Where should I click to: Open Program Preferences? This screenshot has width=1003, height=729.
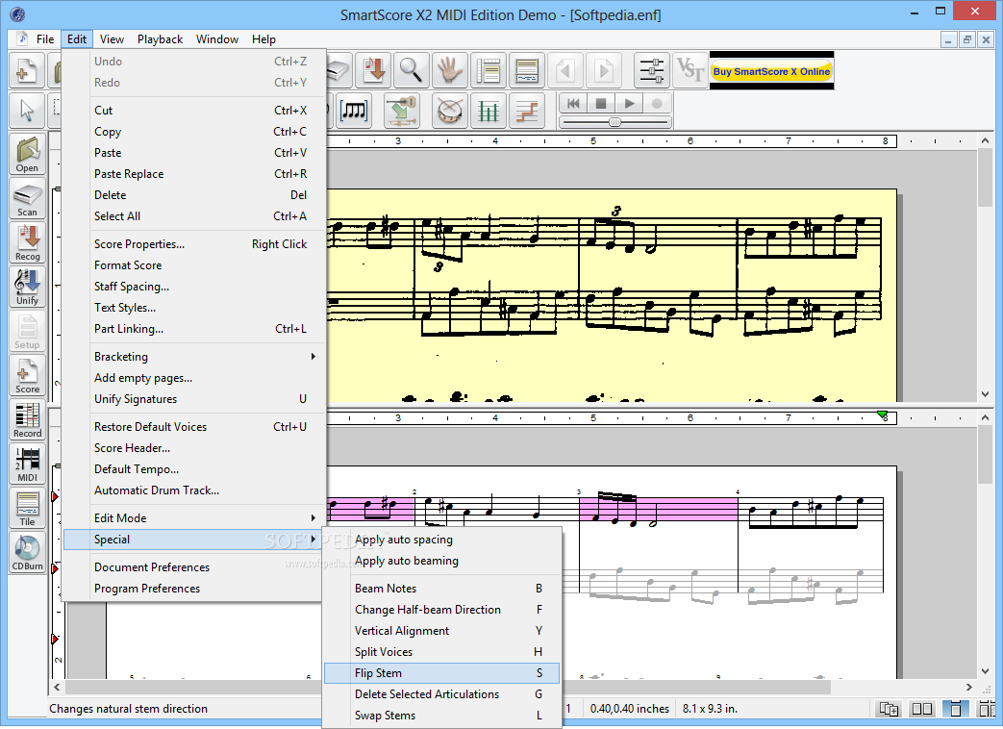(x=194, y=589)
